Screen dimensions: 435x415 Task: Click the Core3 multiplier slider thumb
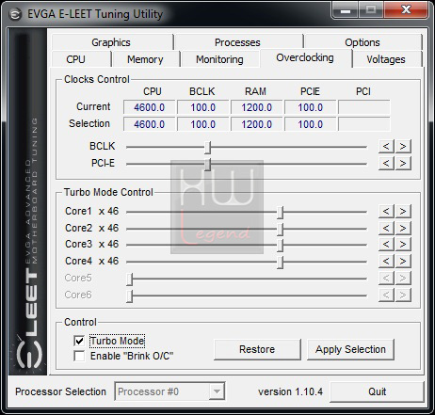point(281,246)
